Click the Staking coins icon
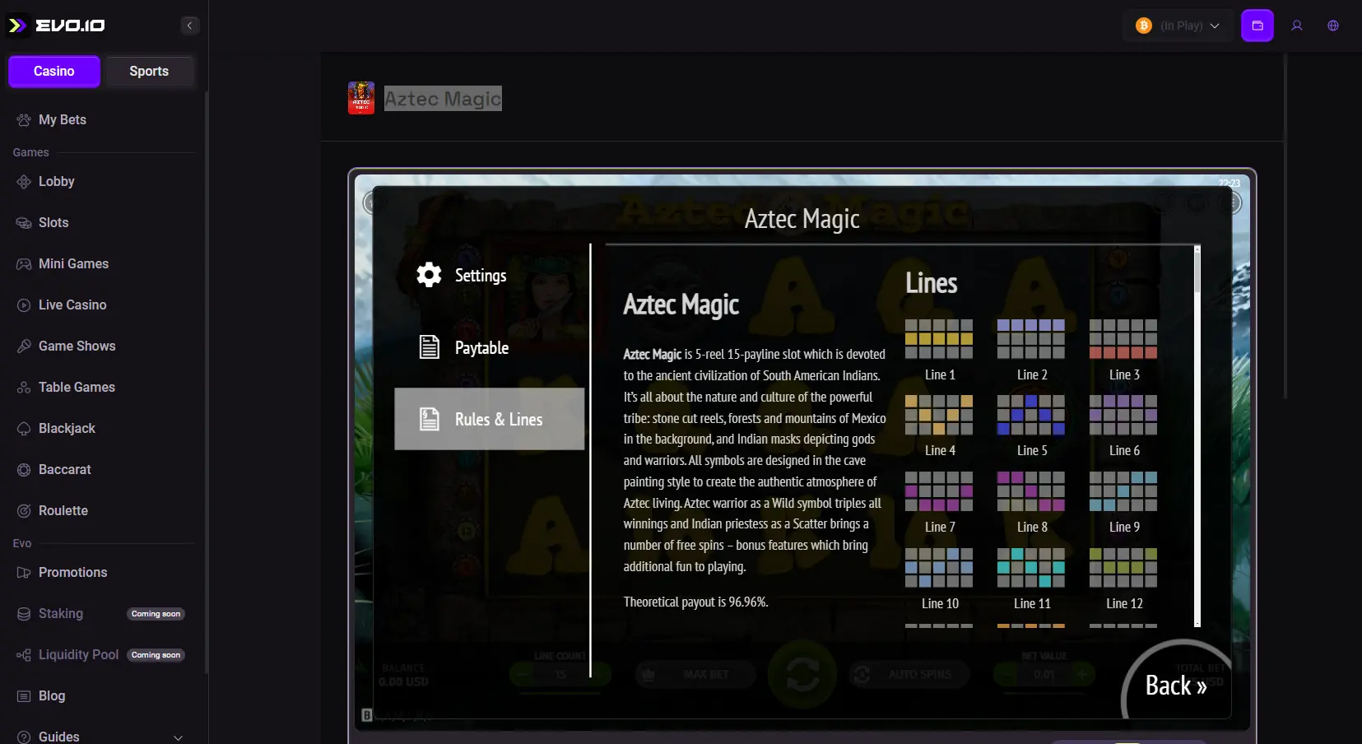 click(24, 614)
